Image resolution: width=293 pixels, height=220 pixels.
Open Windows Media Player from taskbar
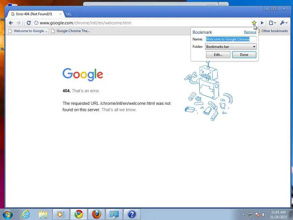(61, 214)
